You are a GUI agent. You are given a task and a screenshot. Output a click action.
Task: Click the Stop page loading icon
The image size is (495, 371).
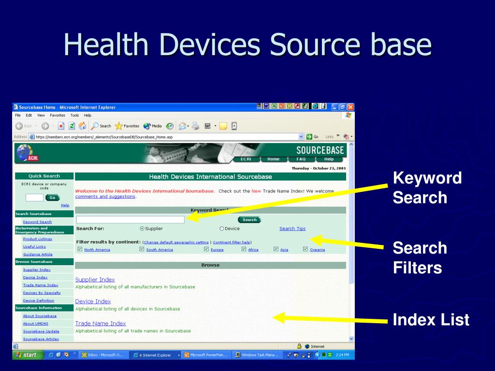[x=61, y=126]
